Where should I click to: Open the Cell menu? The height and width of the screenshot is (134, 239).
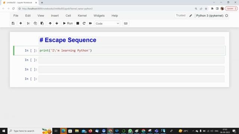(x=68, y=16)
